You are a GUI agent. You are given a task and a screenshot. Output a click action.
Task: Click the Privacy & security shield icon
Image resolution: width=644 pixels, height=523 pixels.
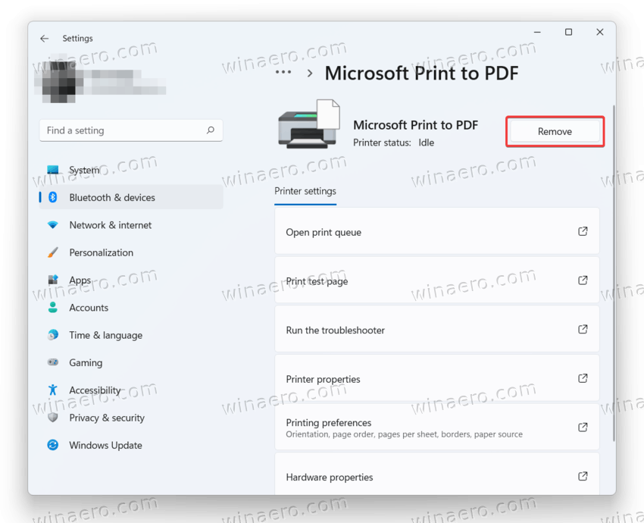click(52, 418)
